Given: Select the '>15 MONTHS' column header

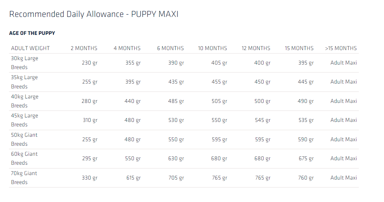Looking at the screenshot, I should coord(341,48).
